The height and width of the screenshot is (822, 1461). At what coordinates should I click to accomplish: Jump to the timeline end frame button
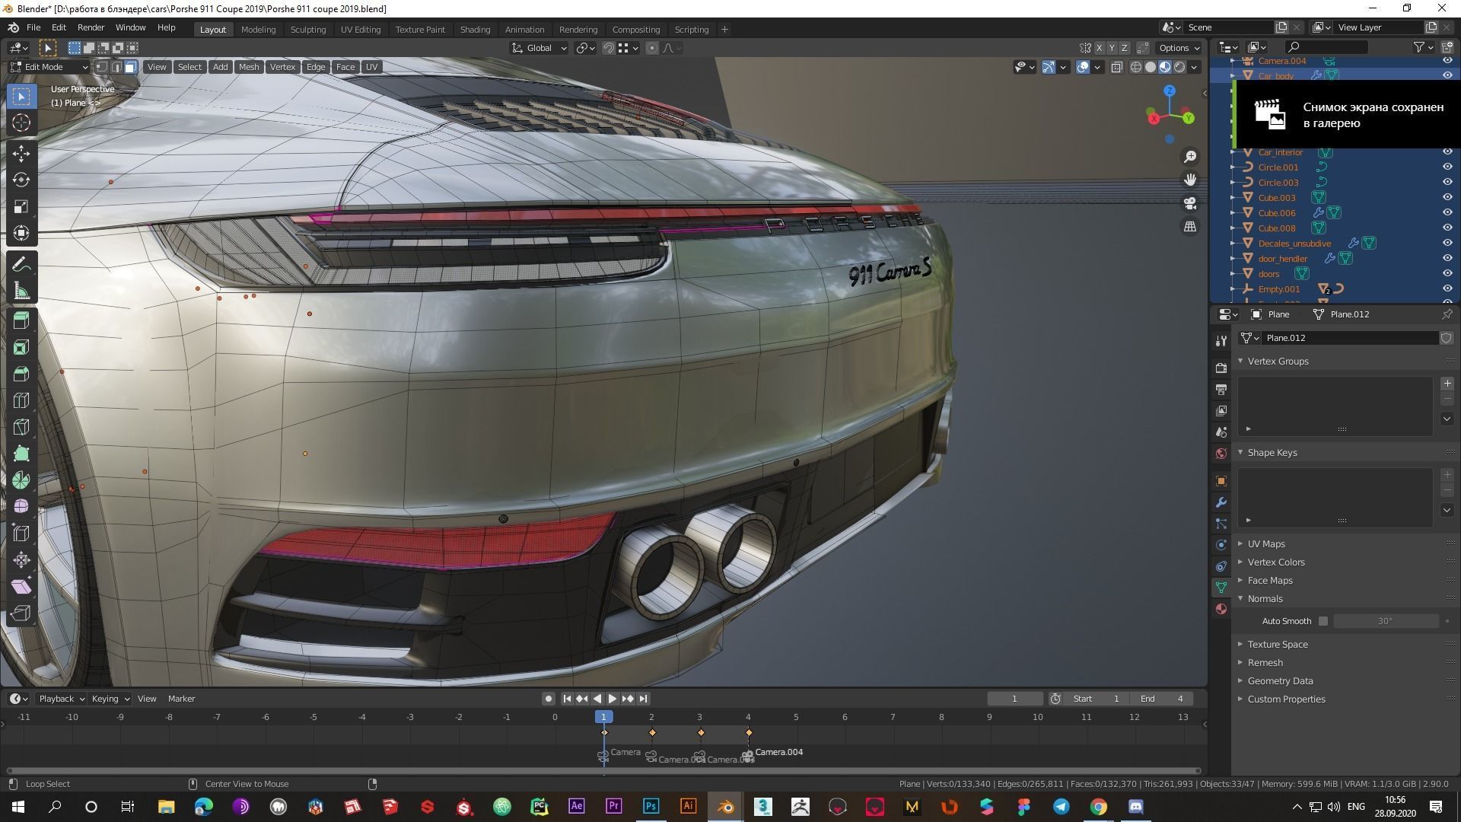pos(643,699)
